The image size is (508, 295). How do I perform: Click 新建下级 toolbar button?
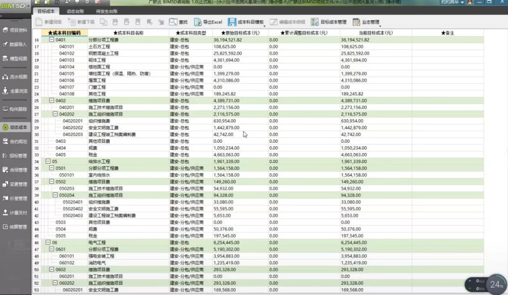pos(81,22)
